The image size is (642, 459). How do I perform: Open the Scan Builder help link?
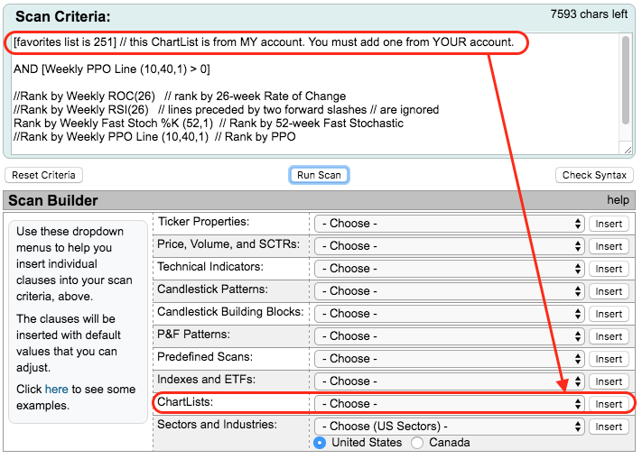[x=618, y=200]
